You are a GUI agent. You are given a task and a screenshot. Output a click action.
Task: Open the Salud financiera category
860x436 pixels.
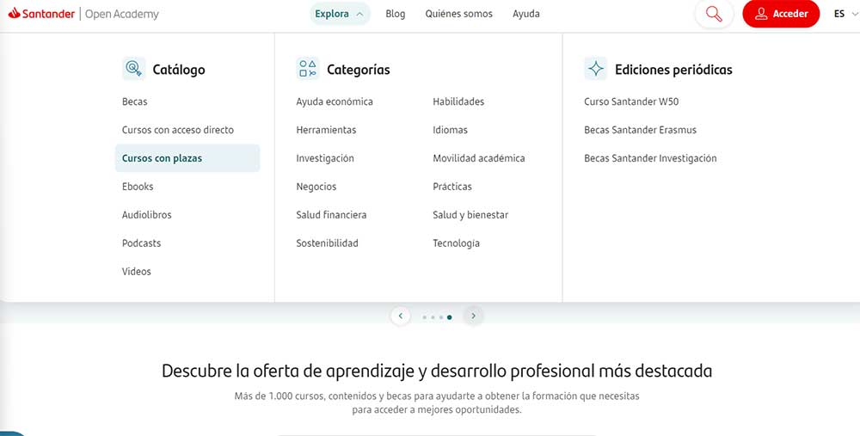[x=331, y=215]
